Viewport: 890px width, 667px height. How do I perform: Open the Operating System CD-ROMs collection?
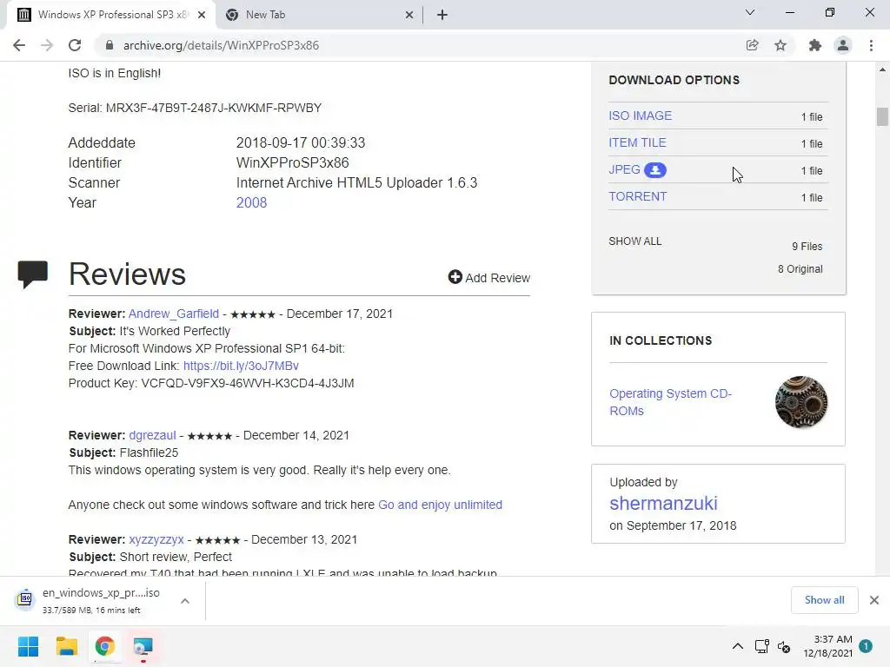[670, 402]
